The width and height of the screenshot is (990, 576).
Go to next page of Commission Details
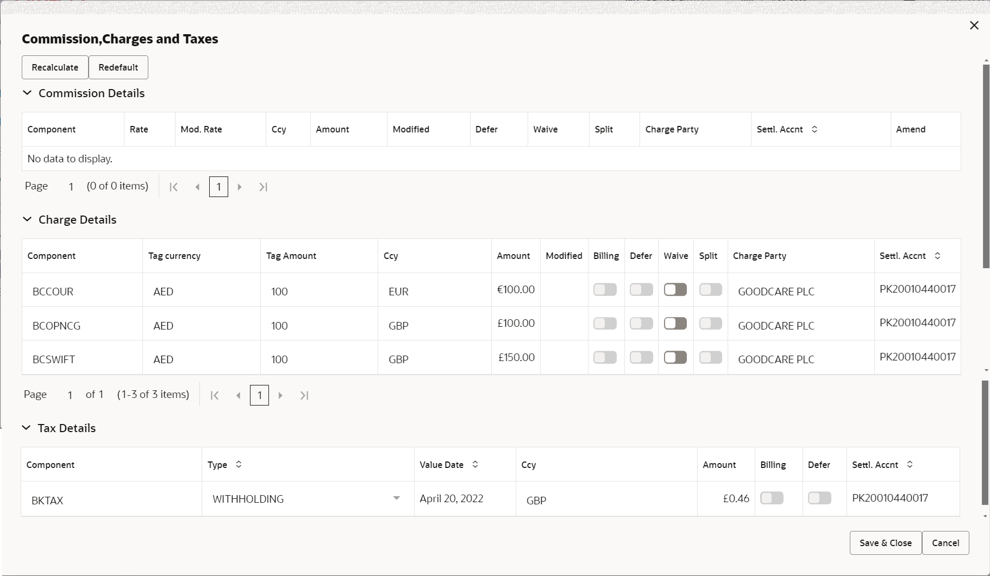pyautogui.click(x=240, y=187)
